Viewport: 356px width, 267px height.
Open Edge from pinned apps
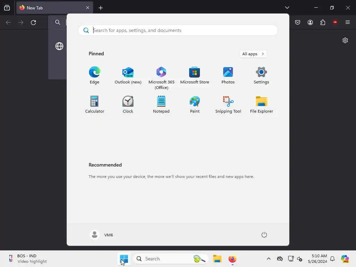point(95,75)
